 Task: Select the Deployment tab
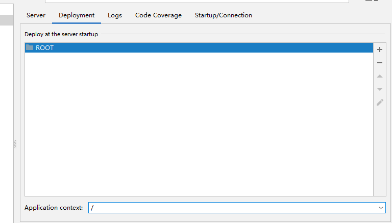[x=77, y=15]
